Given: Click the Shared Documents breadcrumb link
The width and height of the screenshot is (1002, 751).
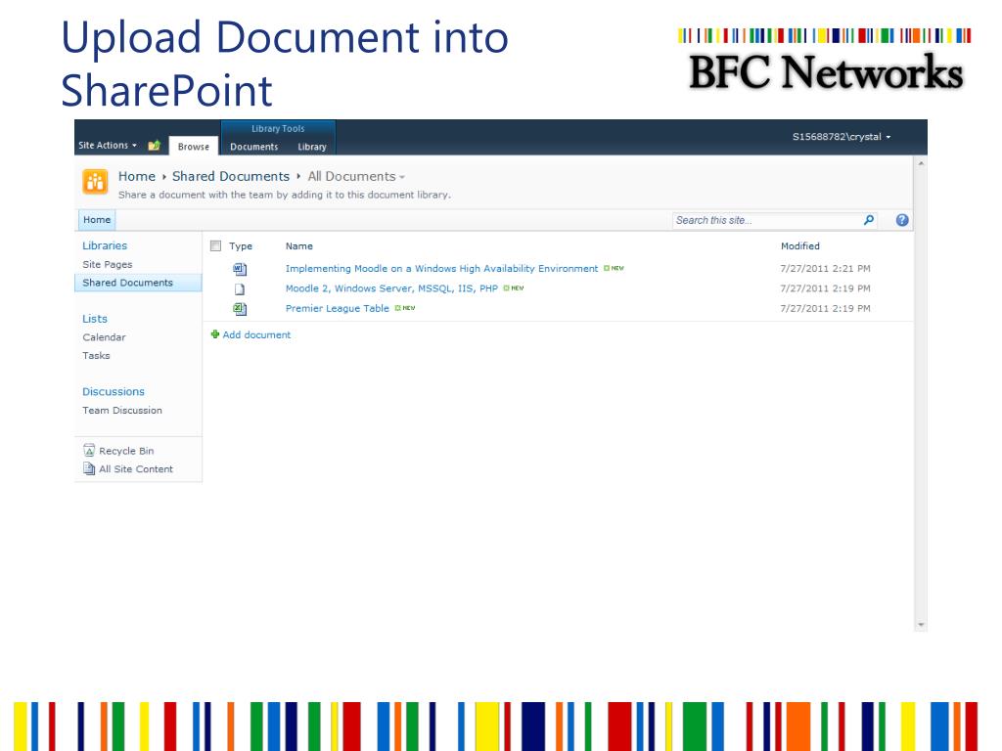Looking at the screenshot, I should [231, 176].
